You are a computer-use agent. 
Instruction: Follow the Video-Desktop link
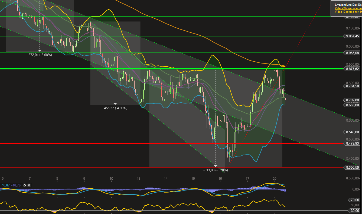coord(348,12)
